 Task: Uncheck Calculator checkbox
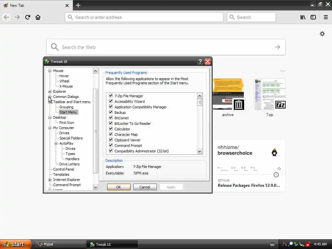pyautogui.click(x=111, y=129)
